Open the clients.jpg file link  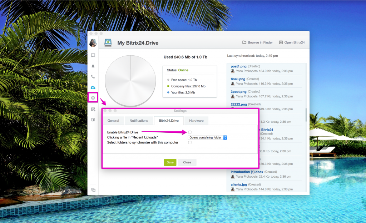pyautogui.click(x=239, y=184)
